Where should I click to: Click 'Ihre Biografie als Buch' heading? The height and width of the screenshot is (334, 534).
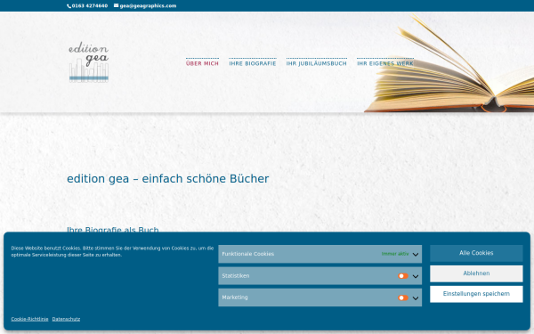click(x=113, y=230)
